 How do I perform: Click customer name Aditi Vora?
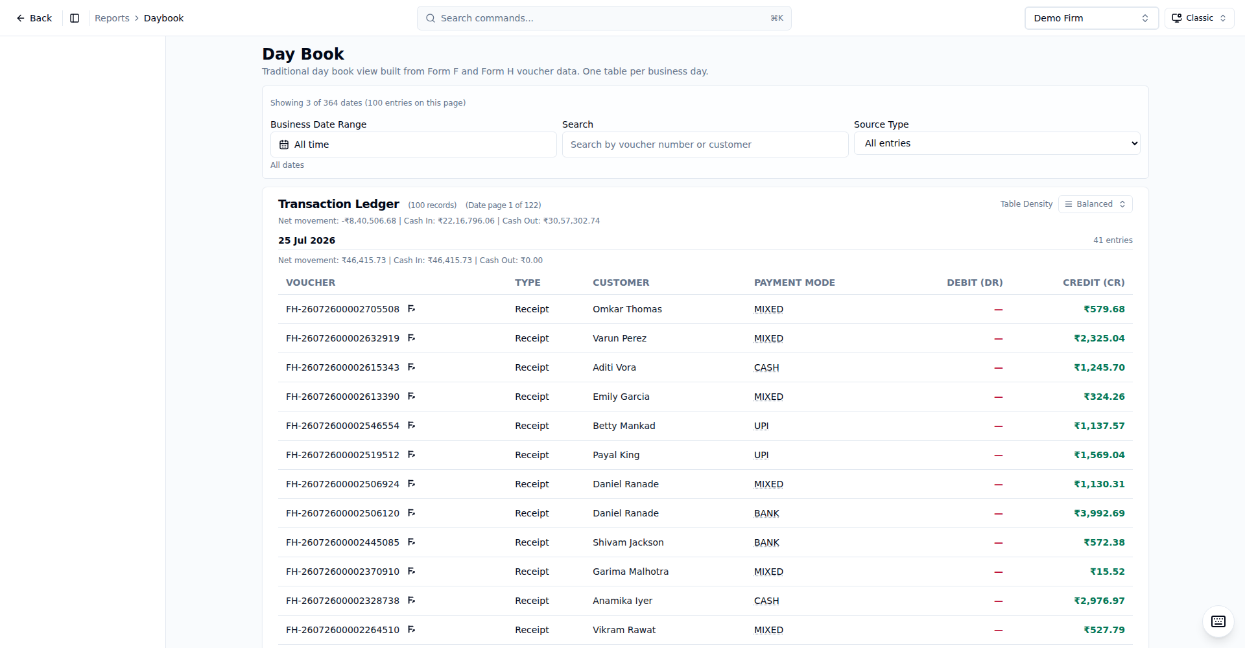(x=614, y=367)
